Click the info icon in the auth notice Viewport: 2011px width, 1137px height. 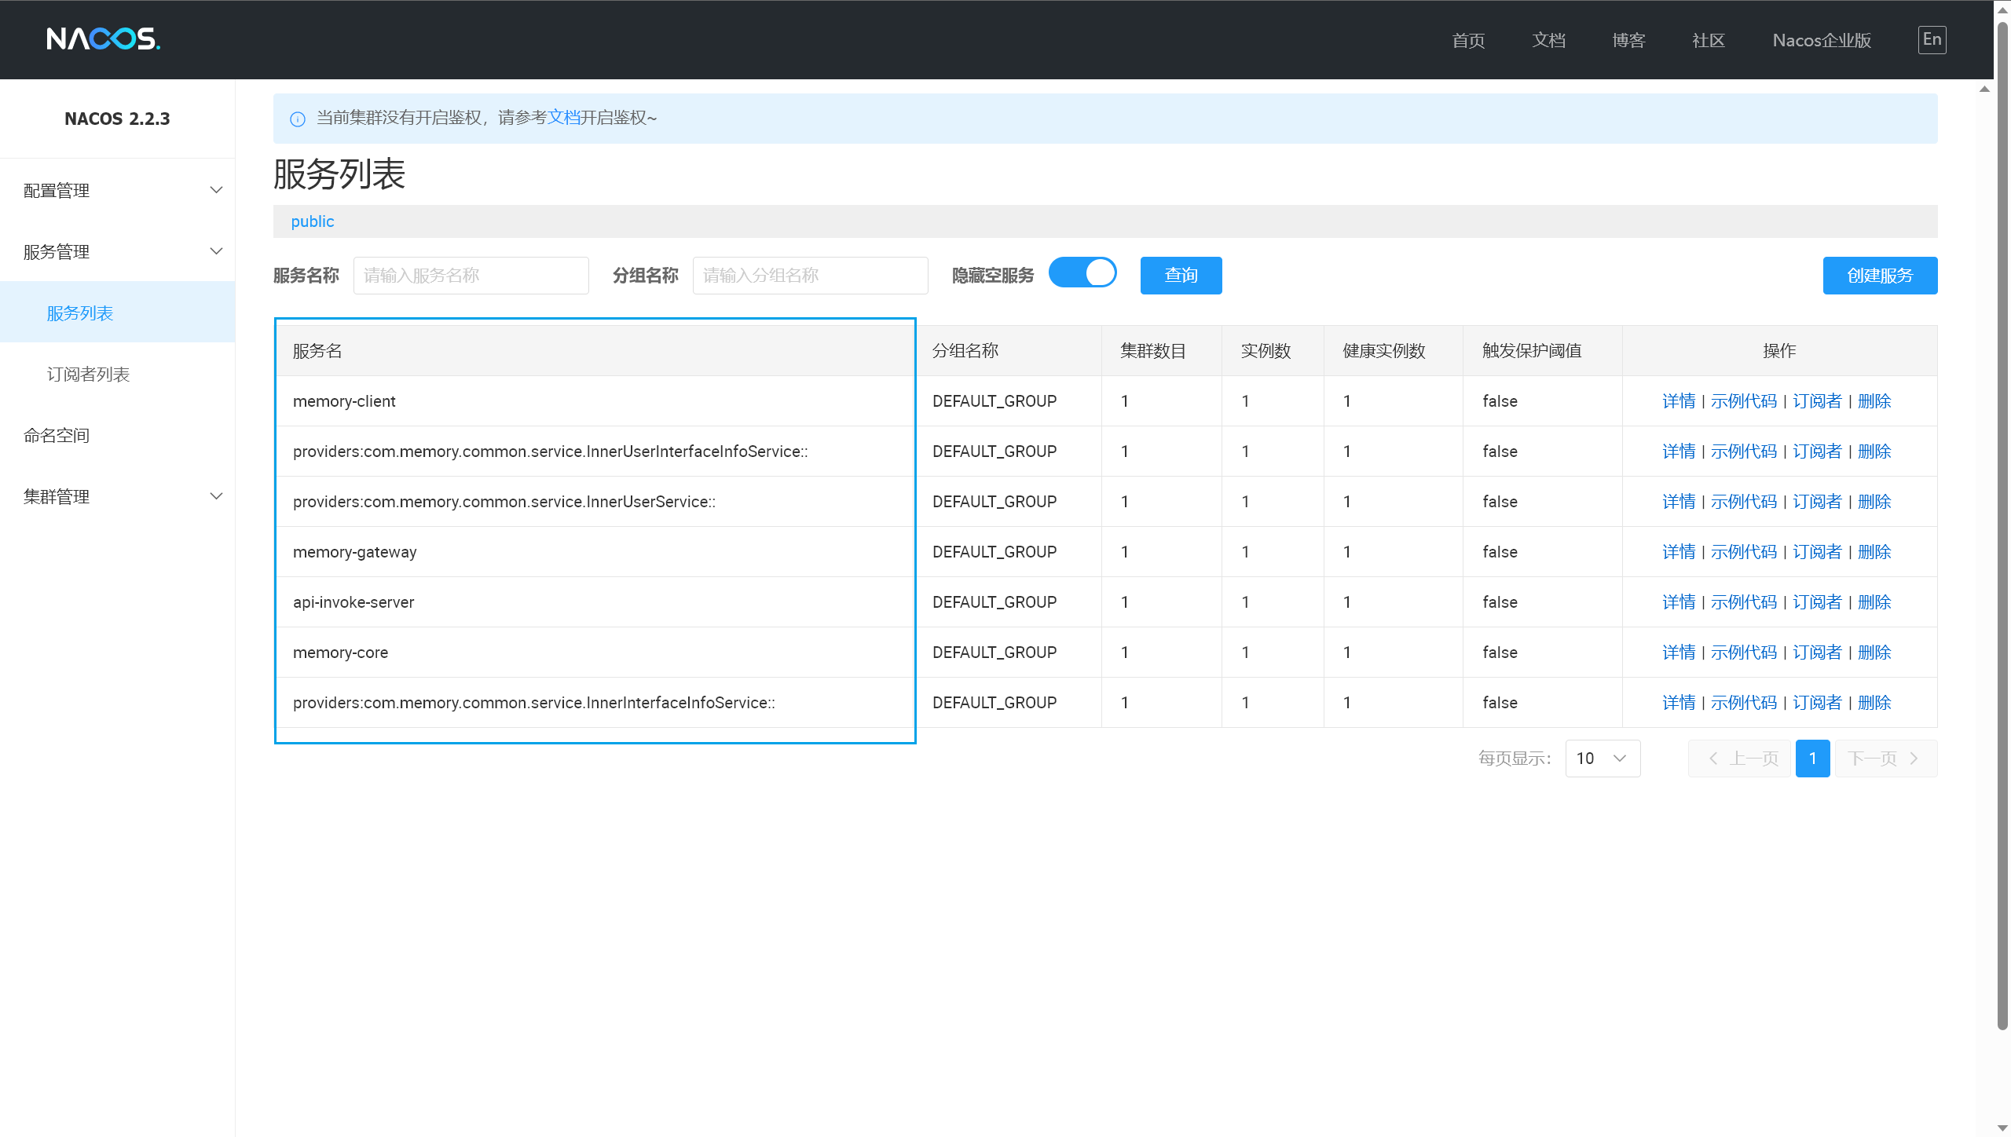tap(298, 119)
